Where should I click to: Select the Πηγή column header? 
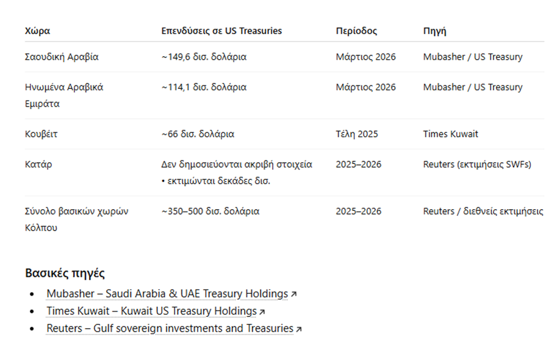[434, 31]
